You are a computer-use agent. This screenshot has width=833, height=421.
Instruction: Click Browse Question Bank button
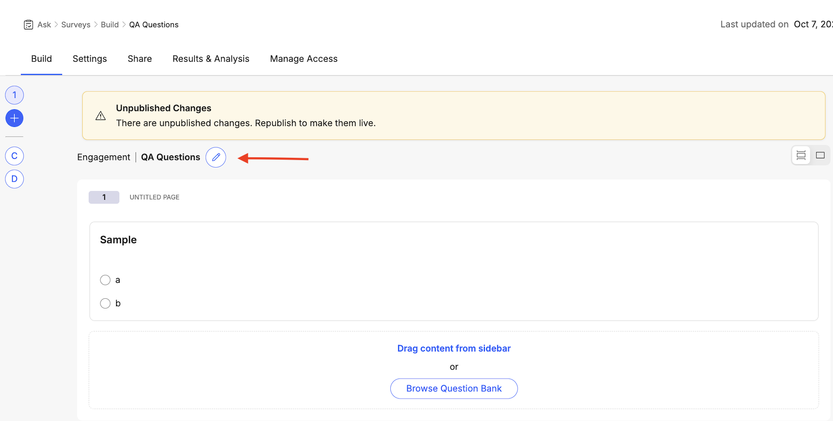(x=454, y=388)
